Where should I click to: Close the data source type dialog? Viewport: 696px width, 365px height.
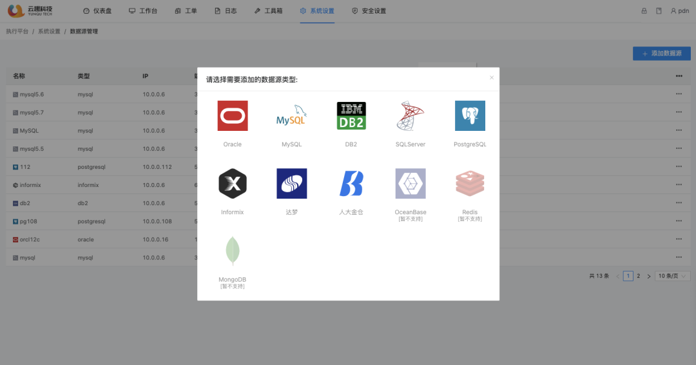[x=491, y=77]
